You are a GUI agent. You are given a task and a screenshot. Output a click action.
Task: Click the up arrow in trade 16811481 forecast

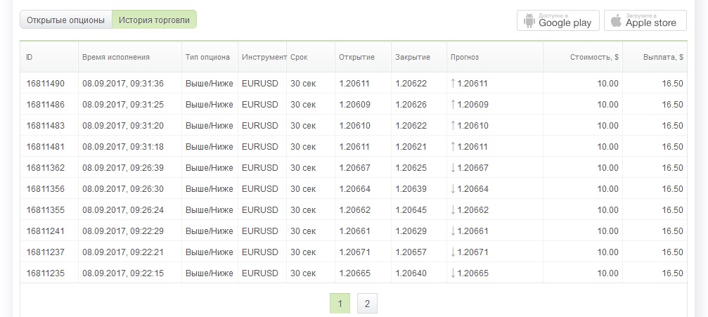(453, 146)
